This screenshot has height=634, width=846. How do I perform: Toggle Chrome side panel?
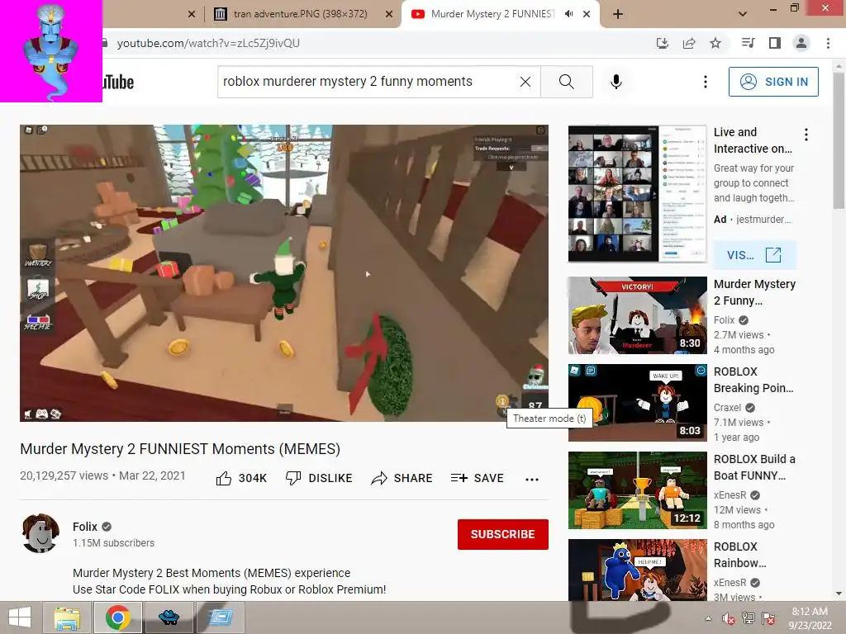click(775, 43)
